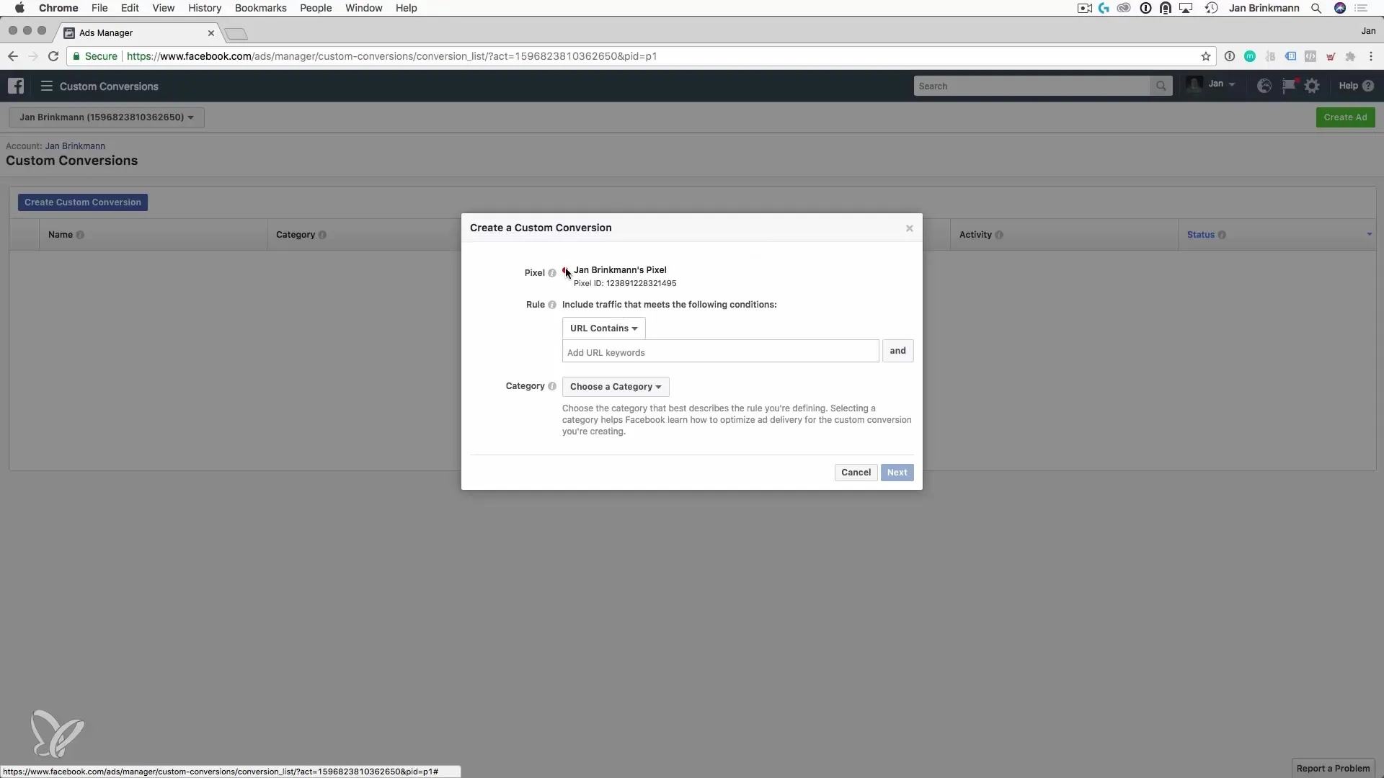Open Spotlight search in macOS menu bar

click(1316, 8)
